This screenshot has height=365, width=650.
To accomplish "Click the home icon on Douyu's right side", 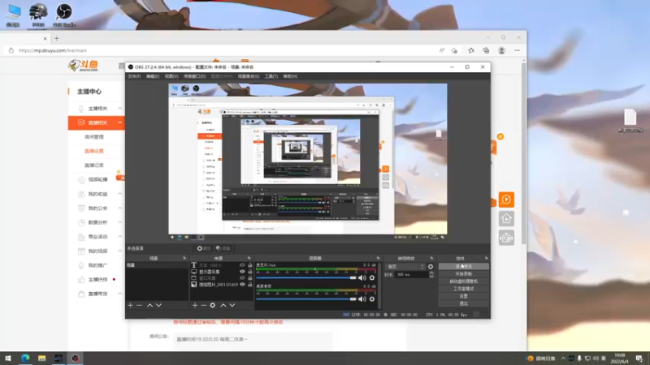I will [506, 218].
